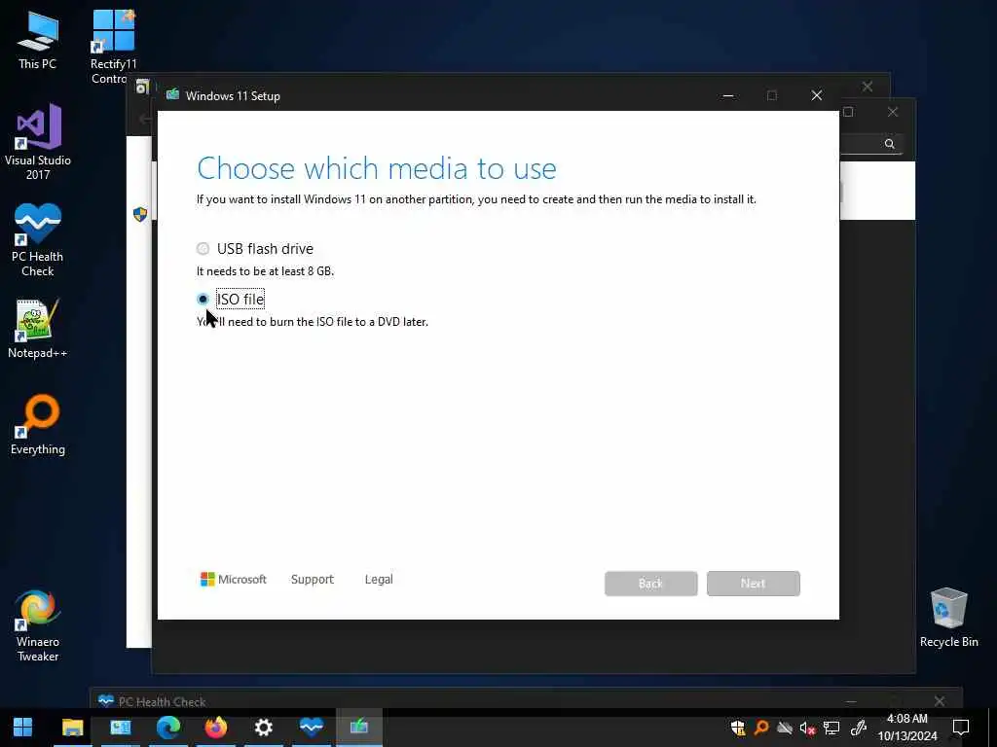The width and height of the screenshot is (997, 747).
Task: Click the 'It needs to be at least 8 GB.' text
Action: point(265,271)
